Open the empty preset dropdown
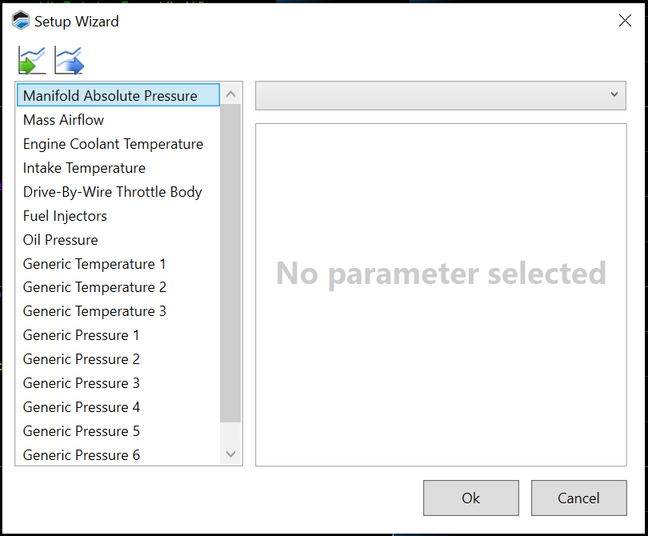The width and height of the screenshot is (648, 536). pos(440,95)
